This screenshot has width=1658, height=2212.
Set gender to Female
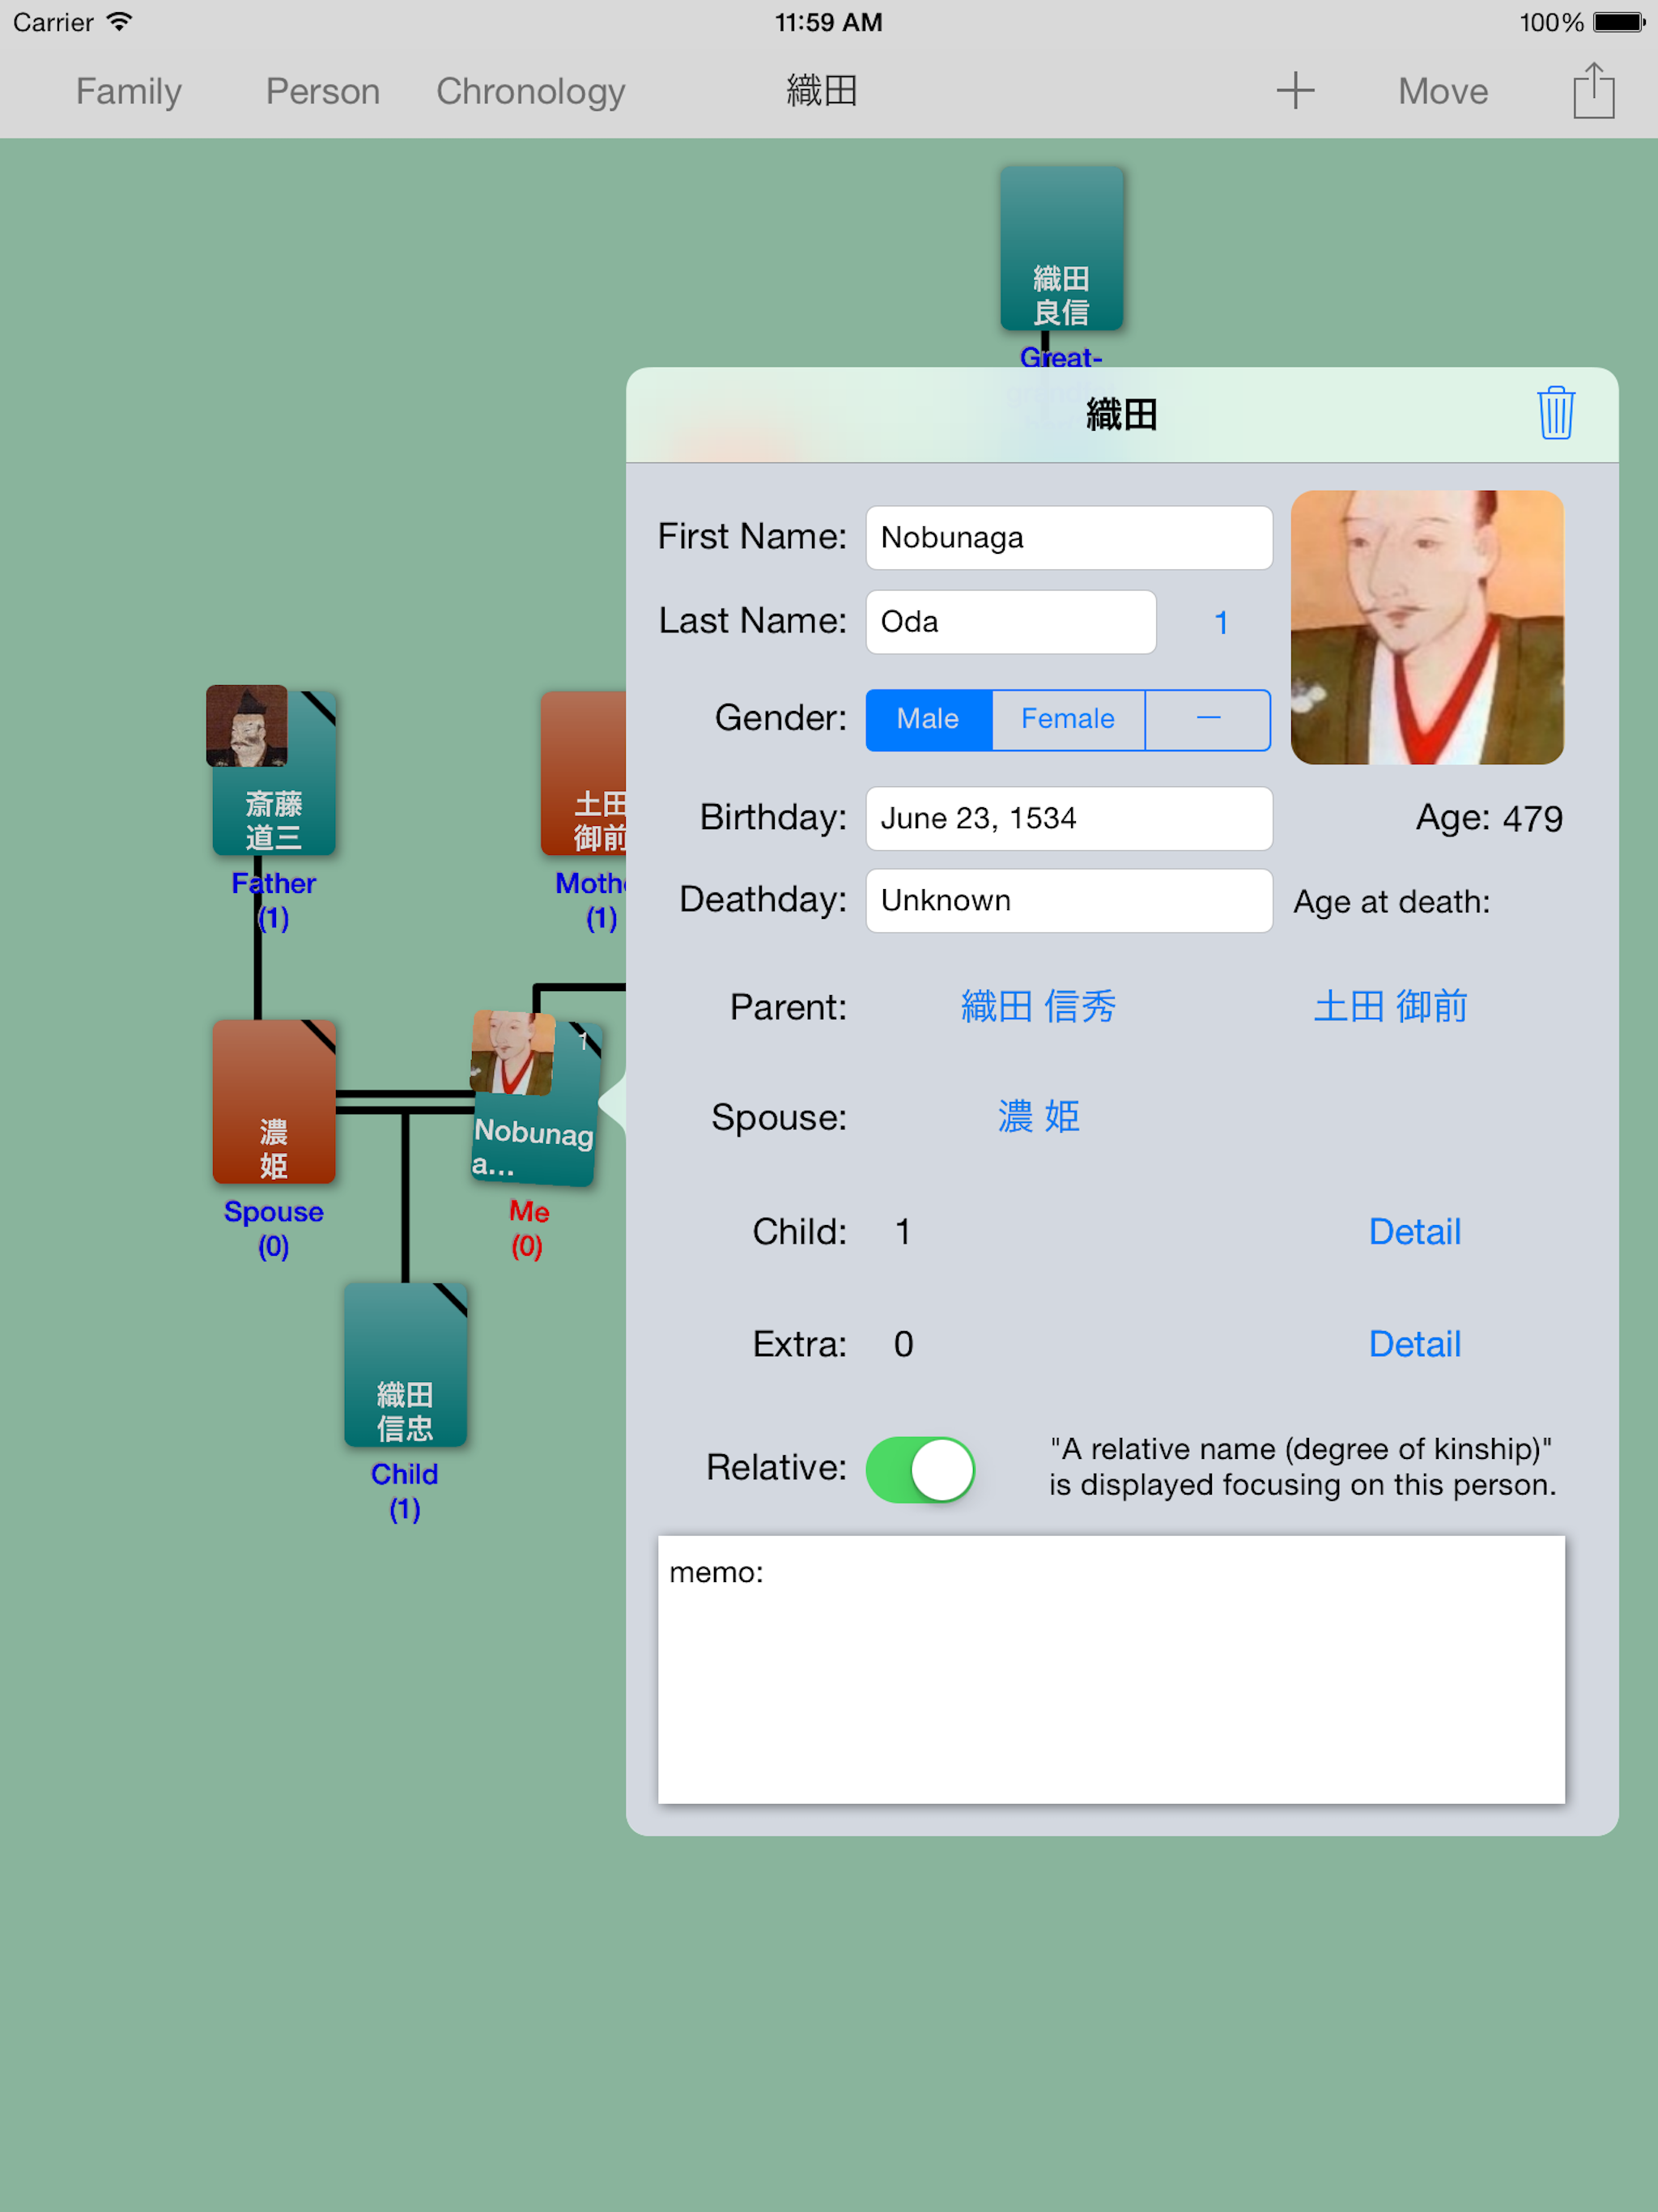pos(1067,719)
